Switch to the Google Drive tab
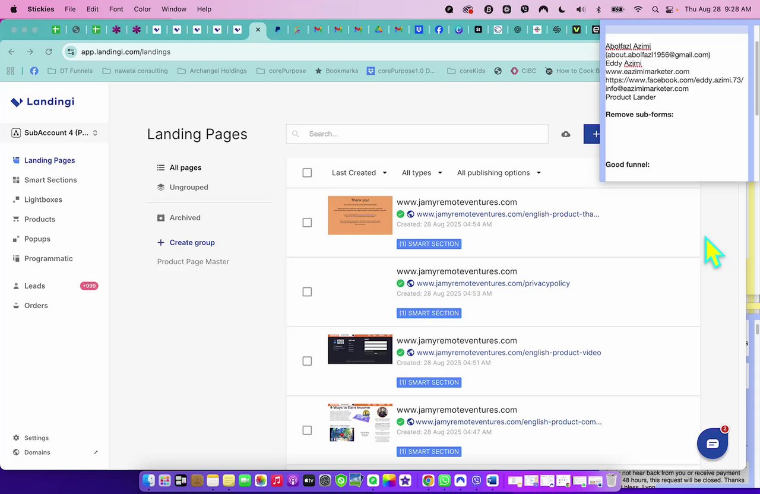 [x=379, y=30]
